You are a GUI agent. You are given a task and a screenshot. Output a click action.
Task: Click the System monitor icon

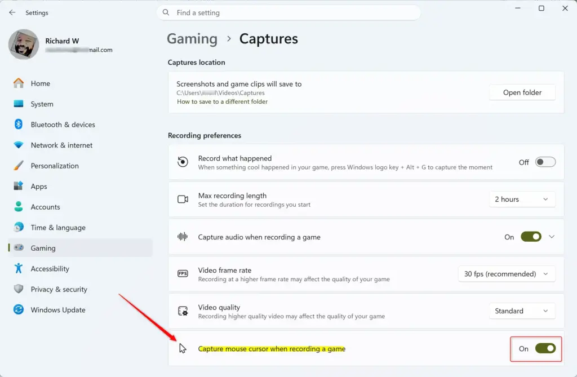pyautogui.click(x=19, y=104)
